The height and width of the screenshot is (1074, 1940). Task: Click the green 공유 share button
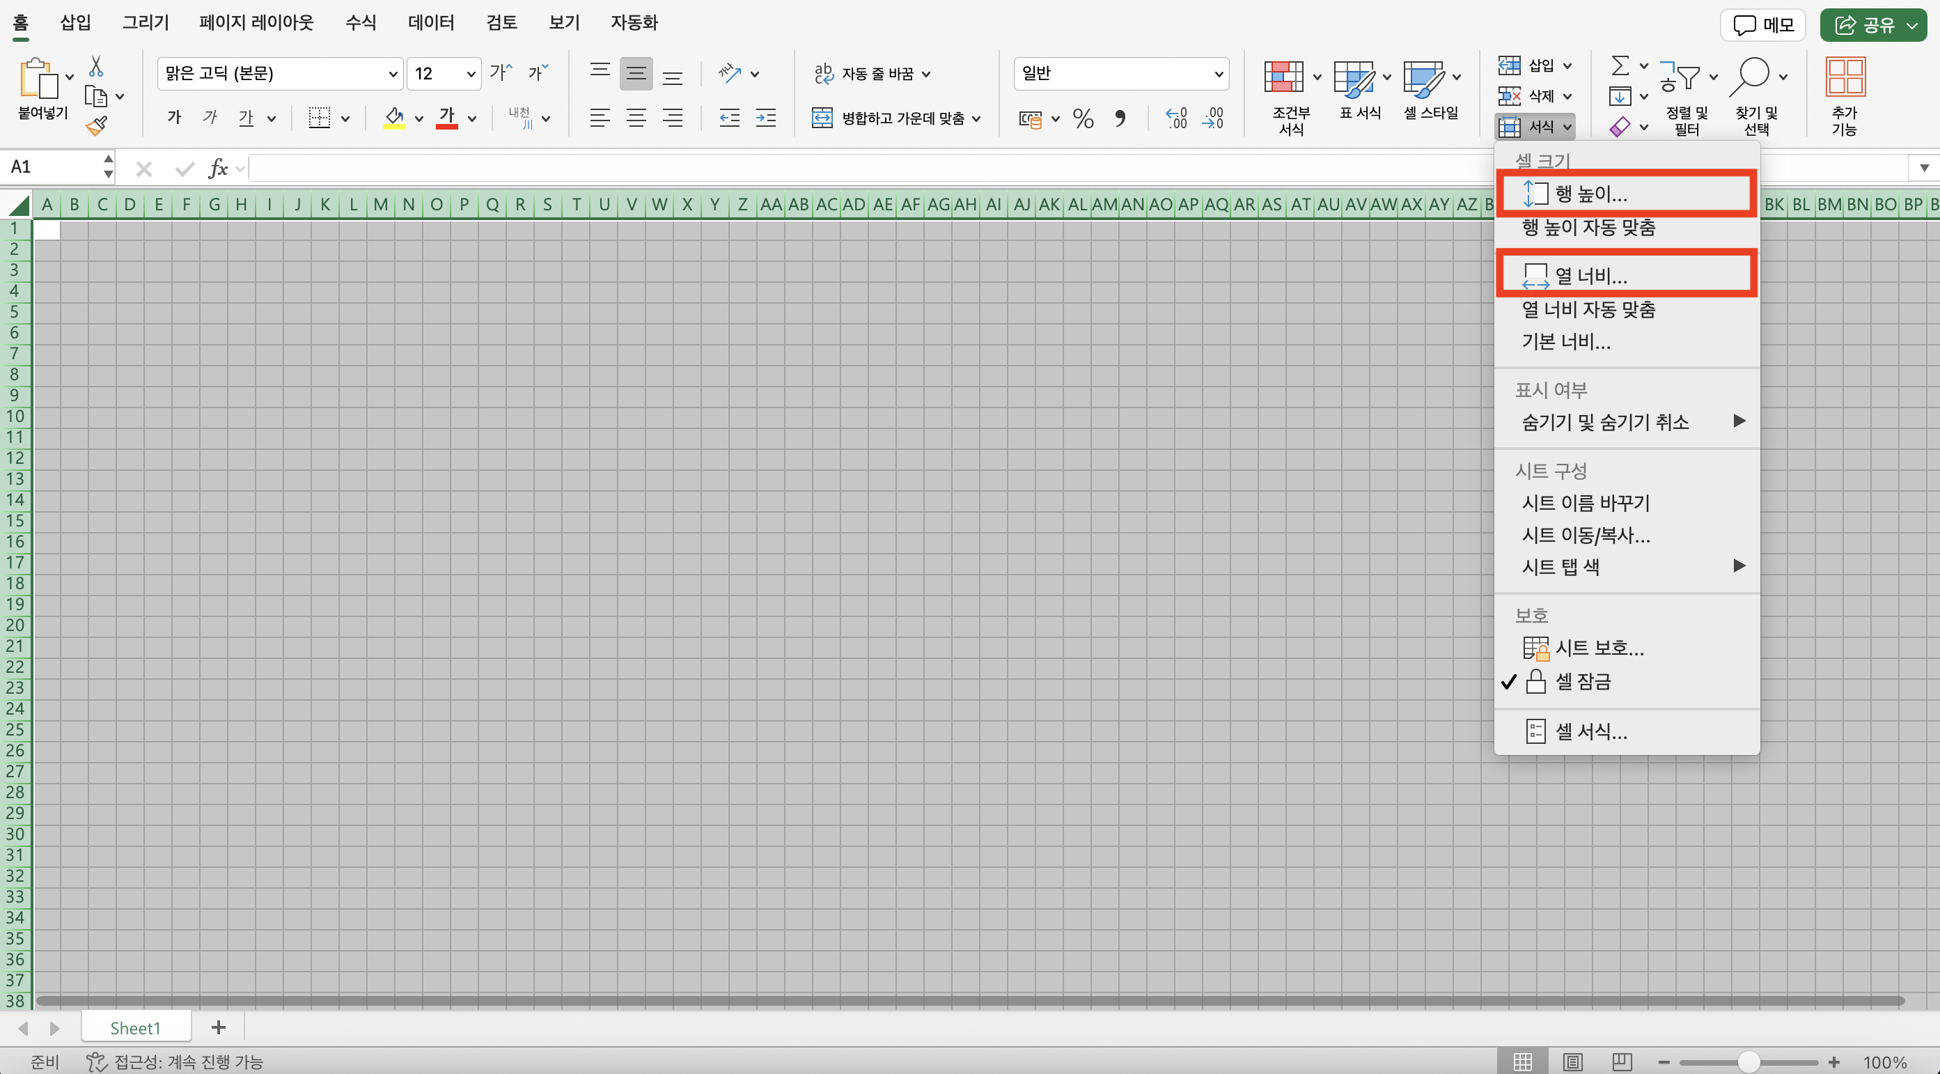1873,25
